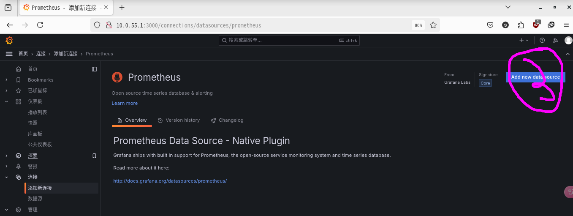Expand the Bookmarks sidebar section

pyautogui.click(x=6, y=80)
